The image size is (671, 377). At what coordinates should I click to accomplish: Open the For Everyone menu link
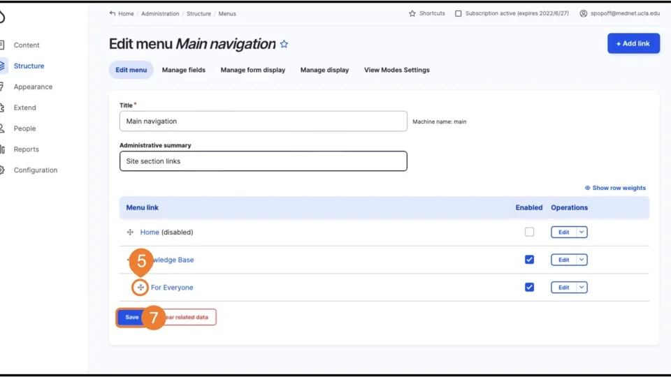pos(172,287)
